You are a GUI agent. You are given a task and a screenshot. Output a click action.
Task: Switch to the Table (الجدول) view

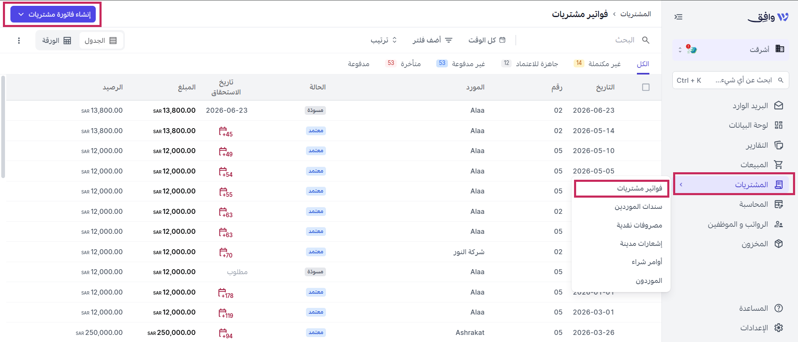coord(101,40)
